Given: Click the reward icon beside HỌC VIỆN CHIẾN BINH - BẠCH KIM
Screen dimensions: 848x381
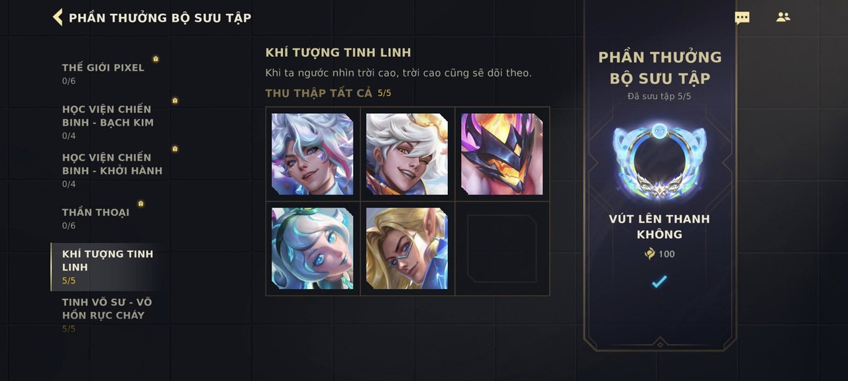Looking at the screenshot, I should [x=175, y=101].
